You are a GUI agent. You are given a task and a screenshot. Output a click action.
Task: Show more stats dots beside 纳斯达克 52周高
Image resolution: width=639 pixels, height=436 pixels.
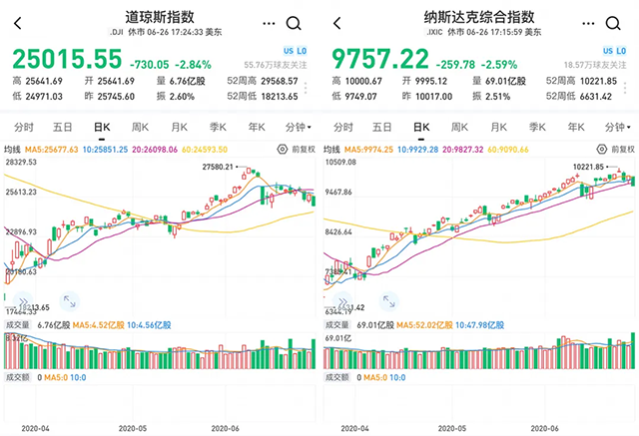click(x=625, y=89)
